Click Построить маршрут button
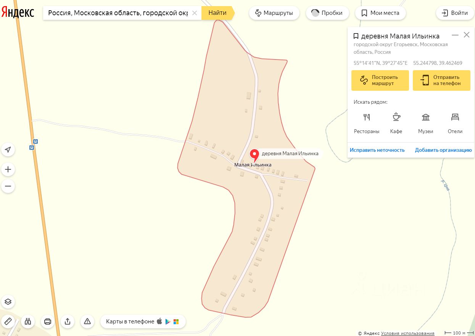 380,80
